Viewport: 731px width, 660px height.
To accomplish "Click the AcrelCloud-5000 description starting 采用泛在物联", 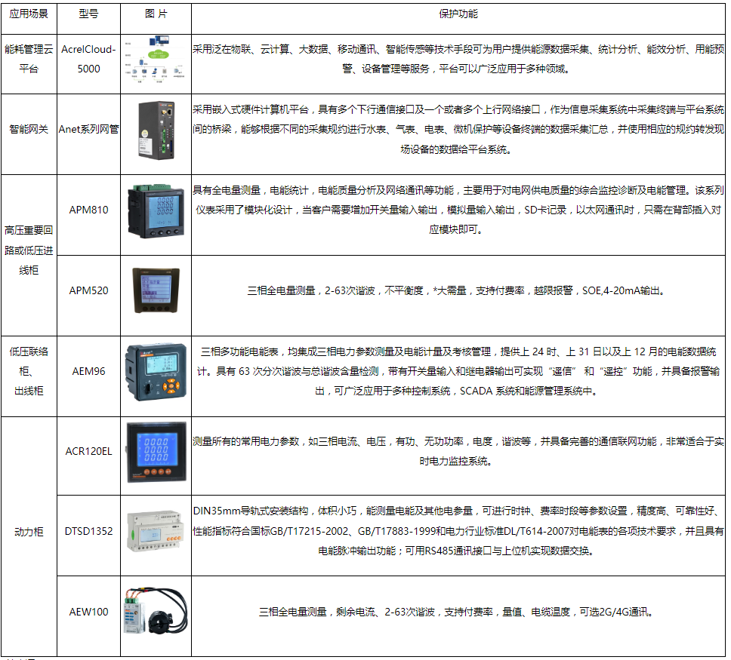I will click(458, 59).
